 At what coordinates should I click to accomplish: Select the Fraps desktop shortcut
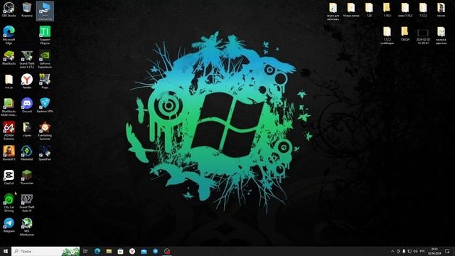click(x=45, y=81)
